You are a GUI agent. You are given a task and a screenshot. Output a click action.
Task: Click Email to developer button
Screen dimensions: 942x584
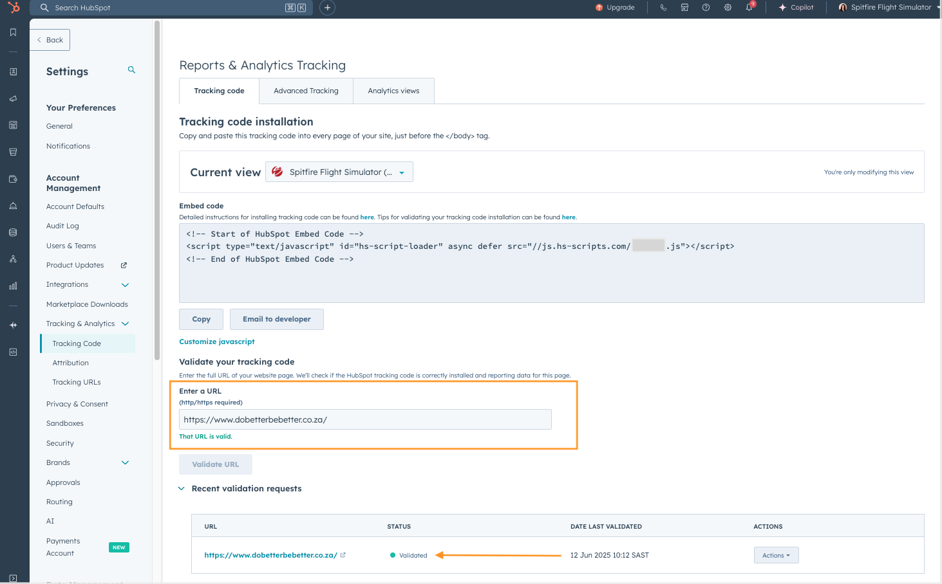click(x=277, y=319)
